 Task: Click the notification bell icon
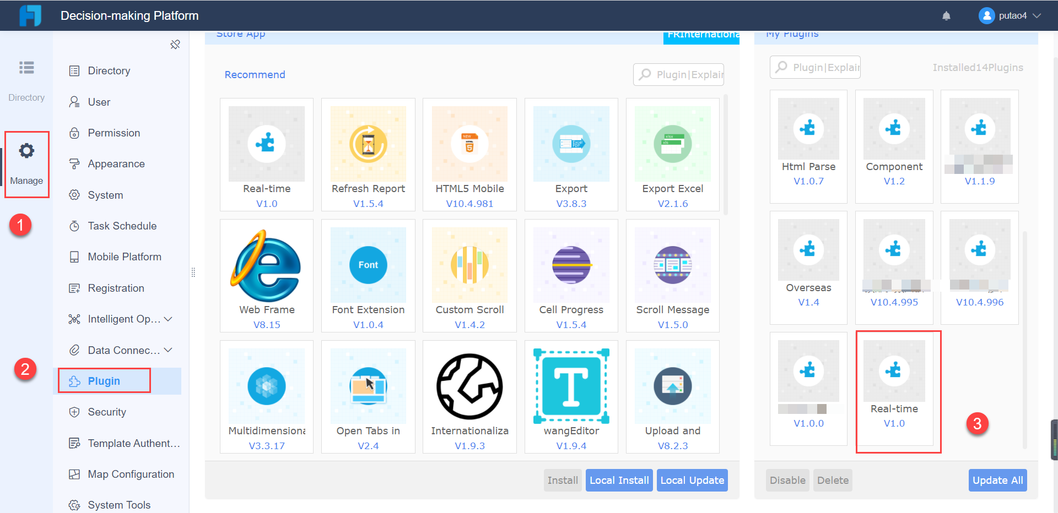(x=946, y=16)
